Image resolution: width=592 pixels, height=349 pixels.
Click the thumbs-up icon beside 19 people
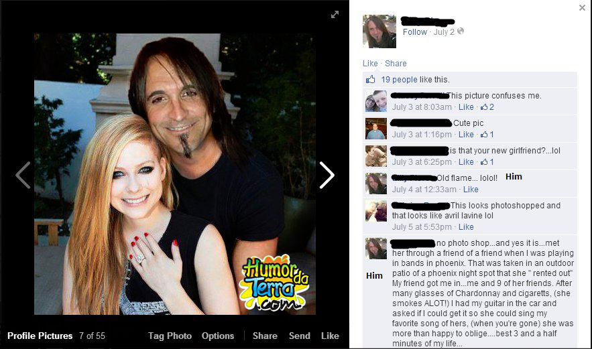point(370,79)
